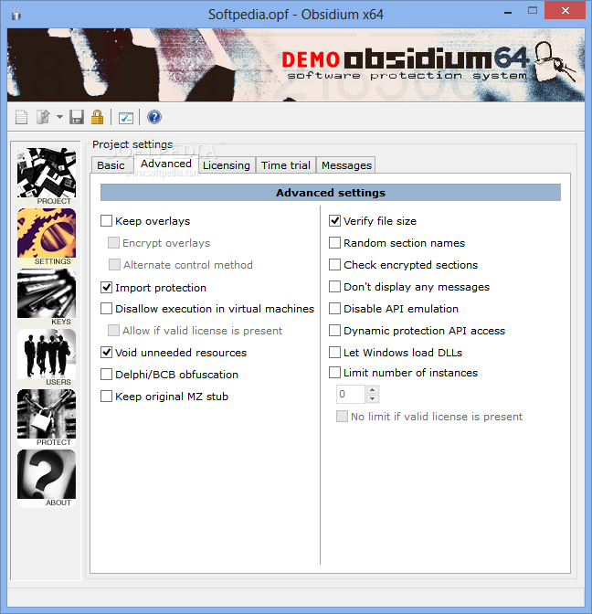Click the disabled Encrypt overlays checkbox
The width and height of the screenshot is (592, 614).
[113, 243]
